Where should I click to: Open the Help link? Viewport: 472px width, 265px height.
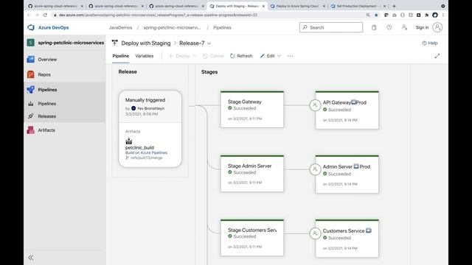430,43
